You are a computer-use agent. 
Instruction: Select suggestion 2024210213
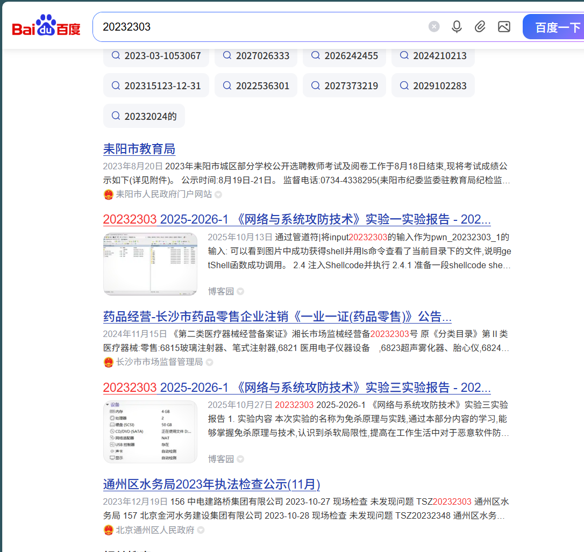(x=433, y=56)
